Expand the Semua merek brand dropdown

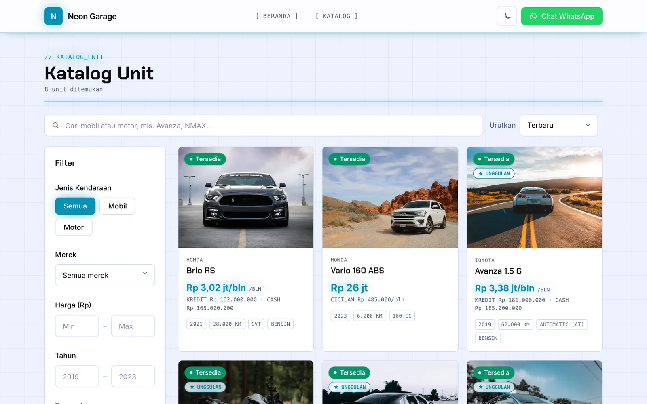click(105, 275)
